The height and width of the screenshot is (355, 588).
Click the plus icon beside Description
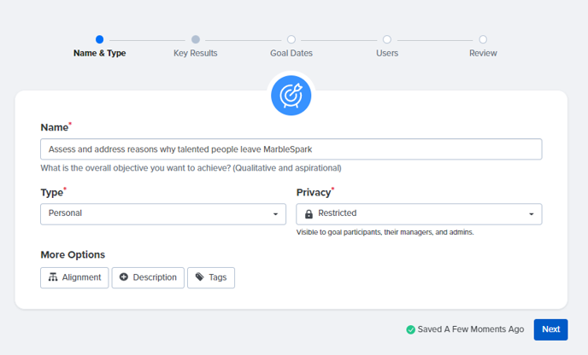click(124, 277)
